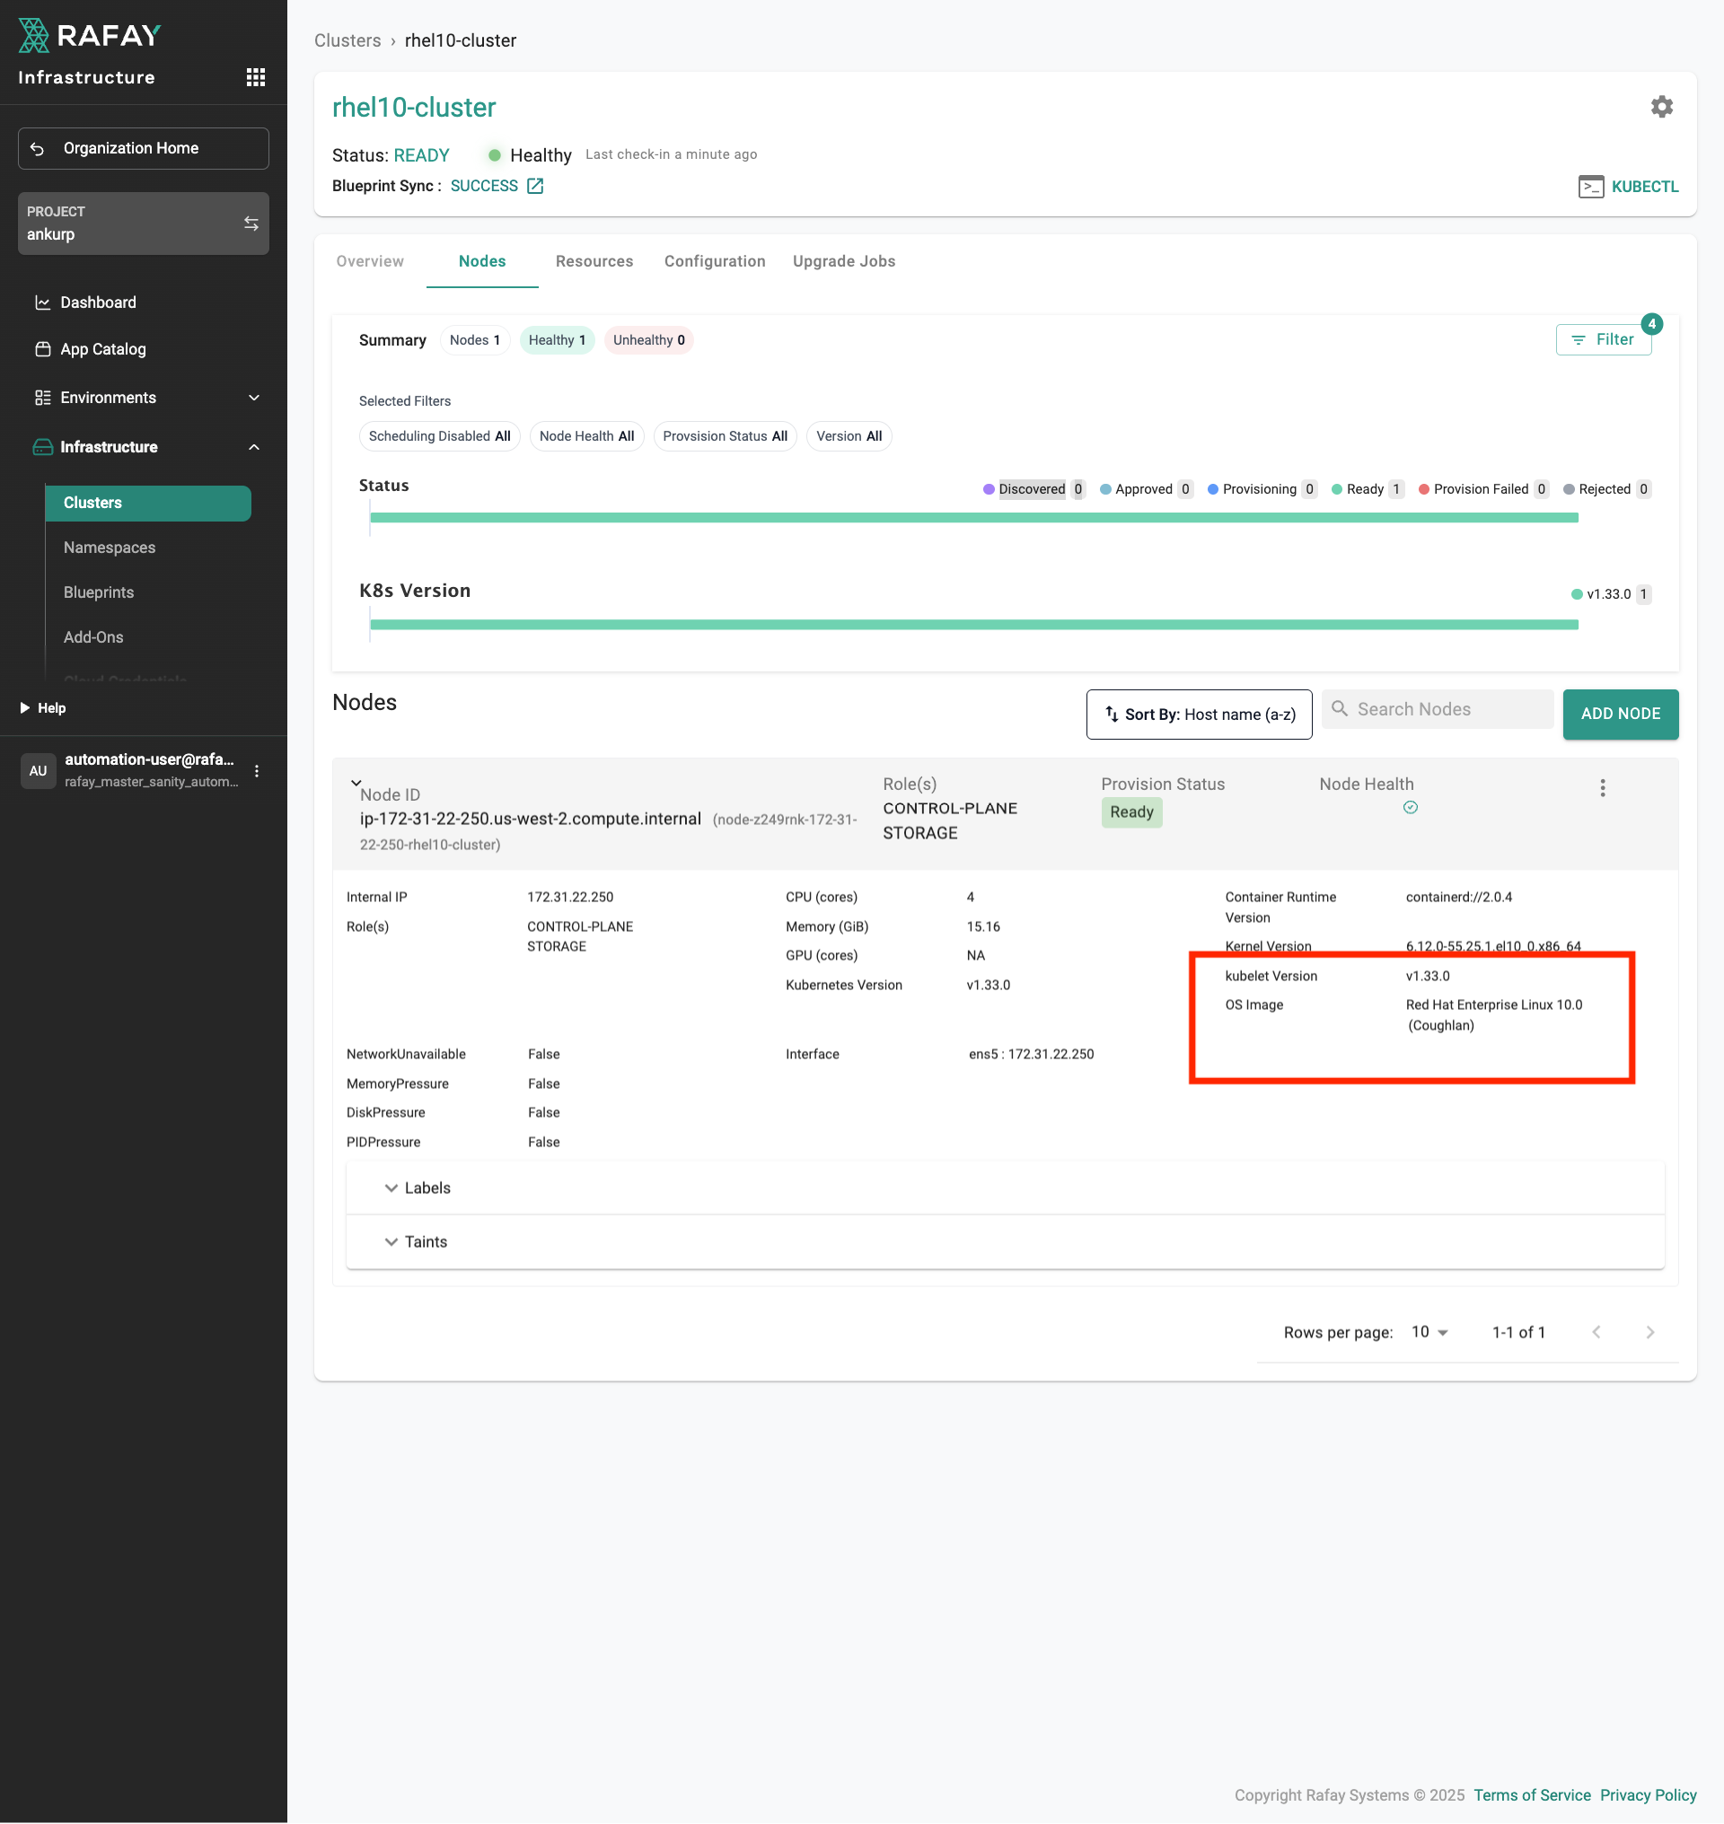
Task: Toggle the Discovered status legend item
Action: (x=1031, y=489)
